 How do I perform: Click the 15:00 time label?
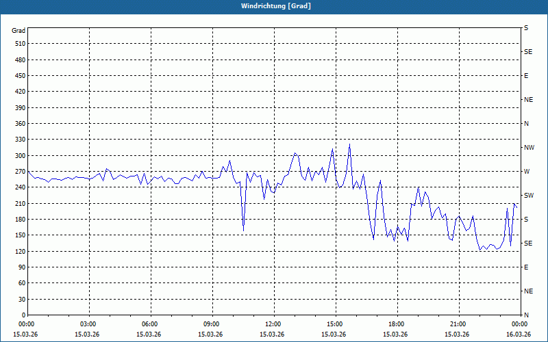336,324
